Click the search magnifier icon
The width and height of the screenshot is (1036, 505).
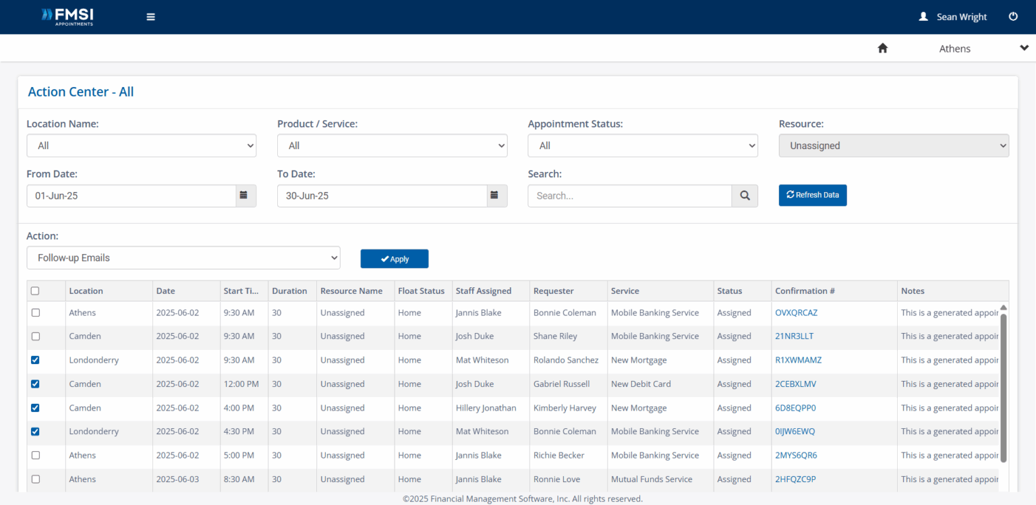pyautogui.click(x=745, y=196)
